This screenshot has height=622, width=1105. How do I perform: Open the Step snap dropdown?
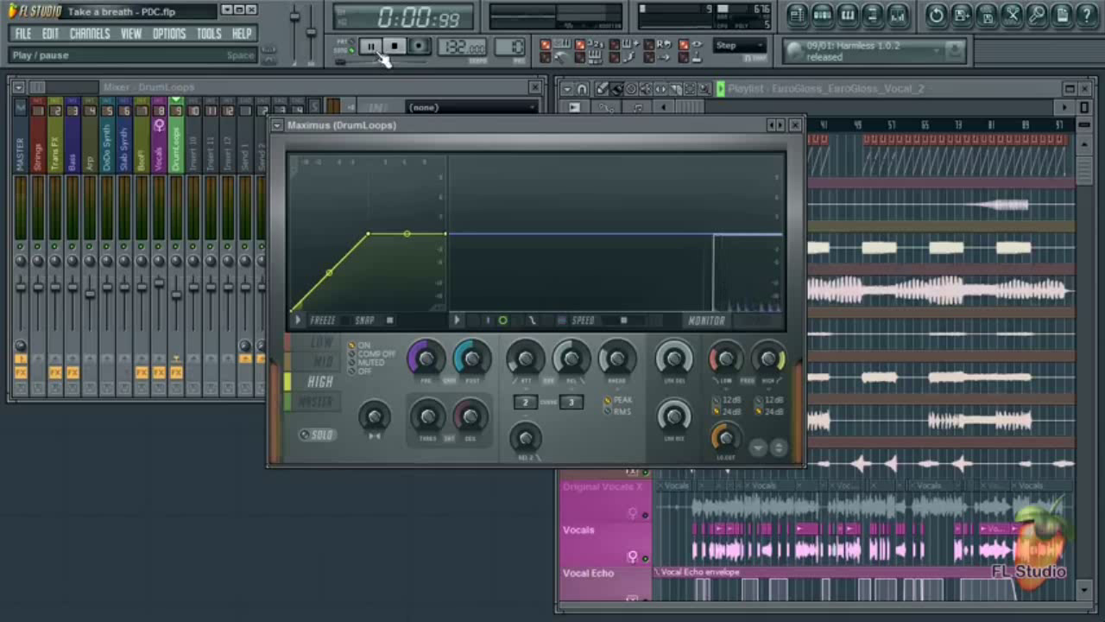[740, 46]
